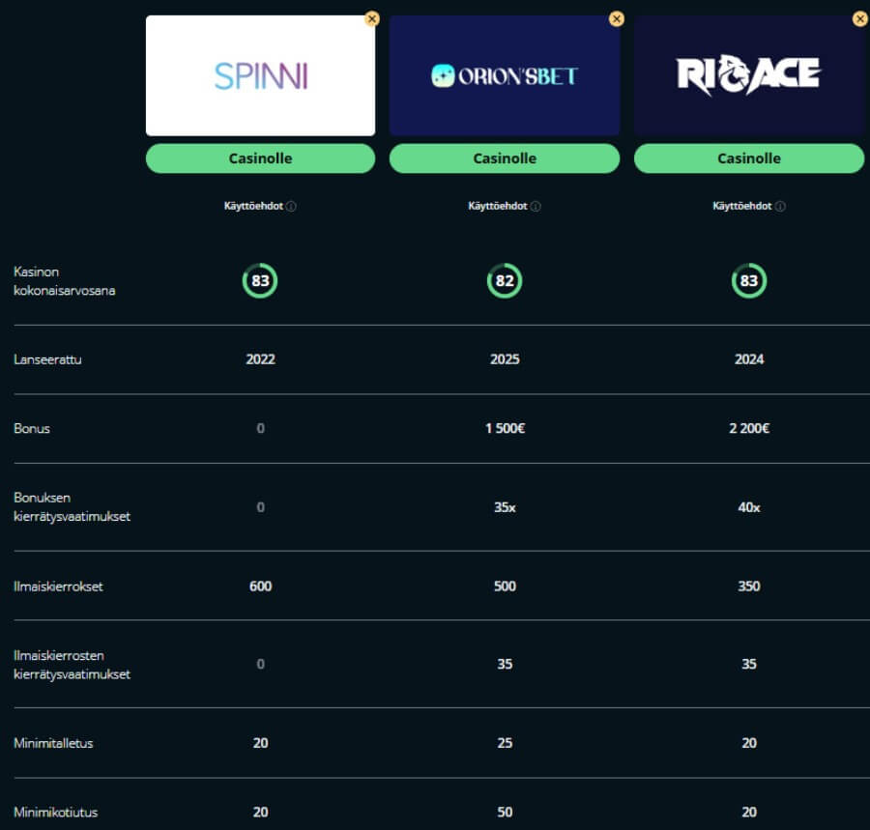Screen dimensions: 870x830
Task: Show Käyttöehdot info icon under Orion'sBet
Action: click(536, 206)
